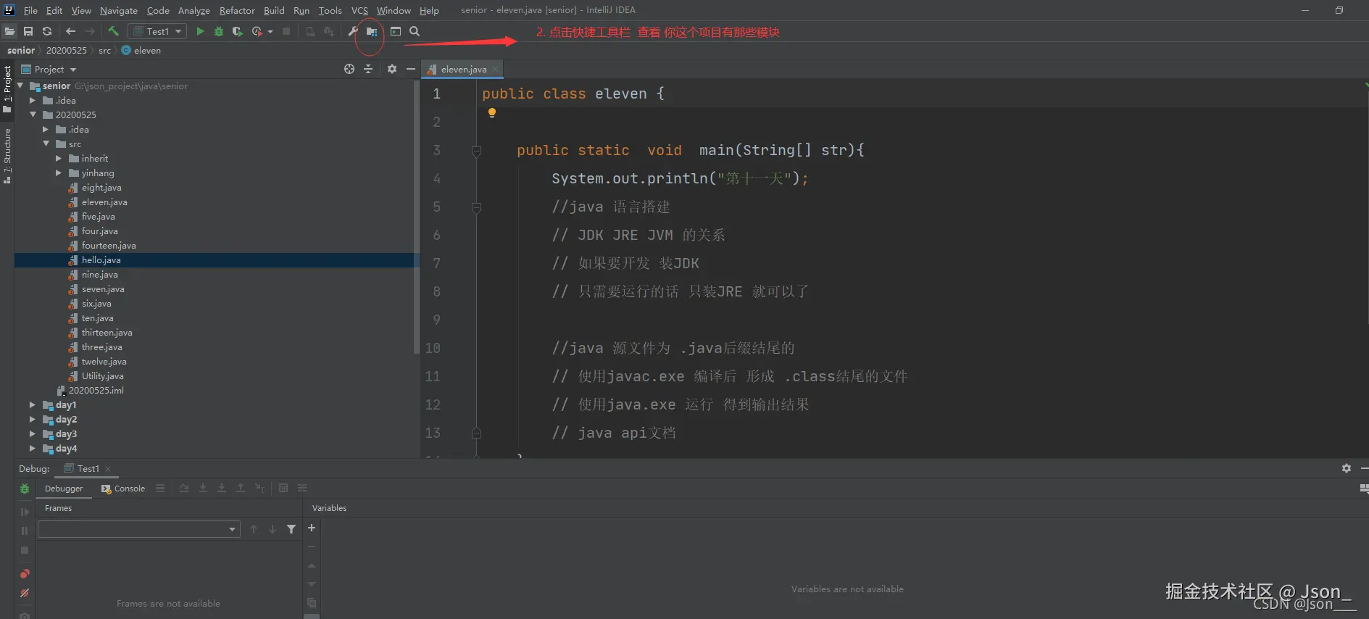Open the IDE settings wrench icon
This screenshot has width=1369, height=619.
pos(353,31)
